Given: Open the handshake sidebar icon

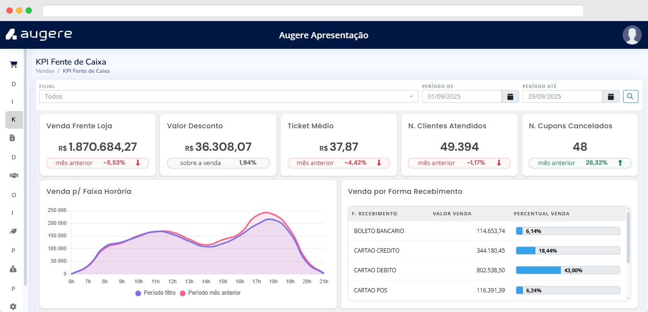Looking at the screenshot, I should (x=13, y=176).
